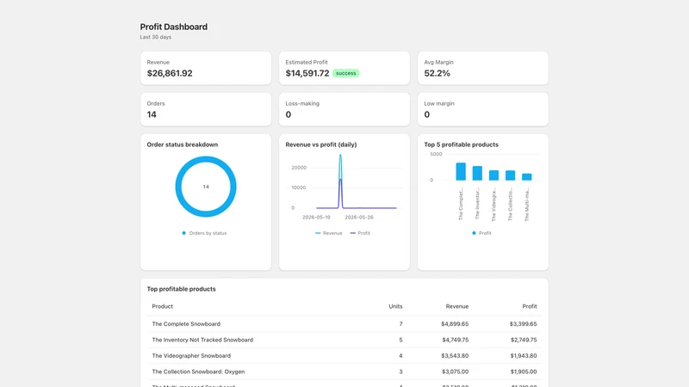
Task: Click the Loss-making card value 0
Action: (x=289, y=114)
